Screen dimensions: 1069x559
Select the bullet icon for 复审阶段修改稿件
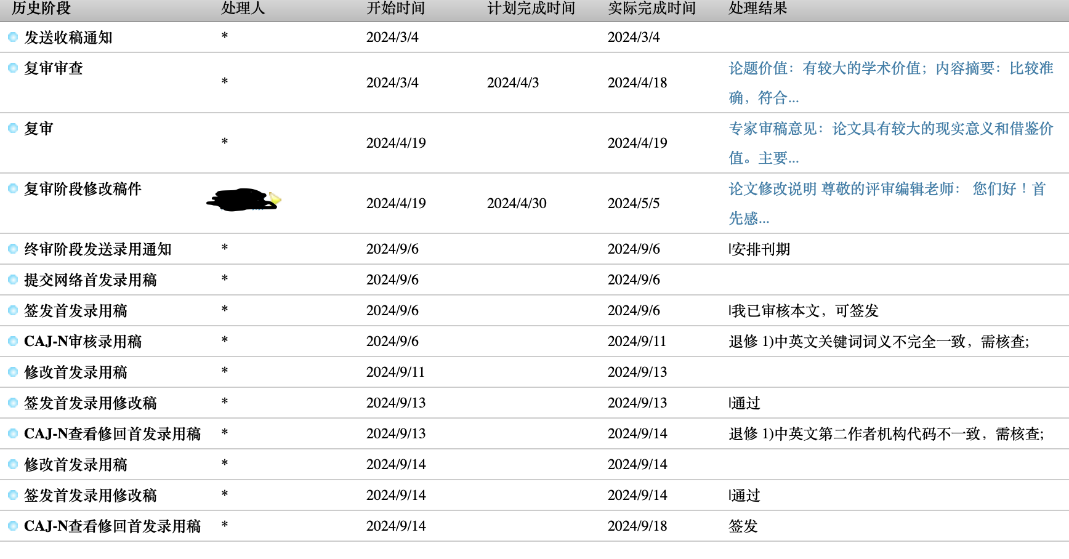12,188
